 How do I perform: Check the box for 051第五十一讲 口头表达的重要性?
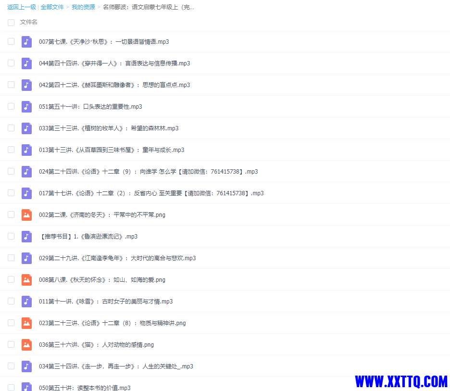(x=11, y=106)
